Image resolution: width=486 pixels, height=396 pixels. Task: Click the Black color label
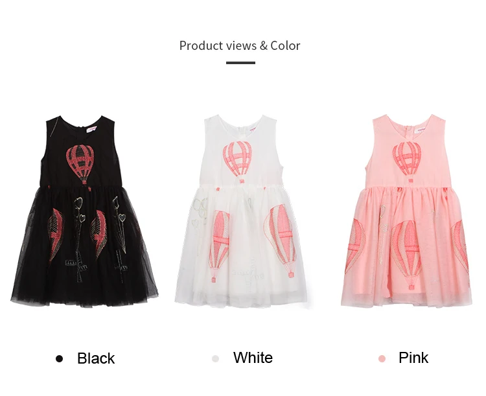point(96,358)
